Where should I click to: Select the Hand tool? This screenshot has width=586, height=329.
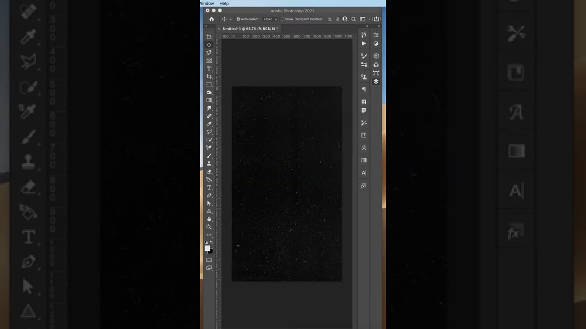(209, 219)
